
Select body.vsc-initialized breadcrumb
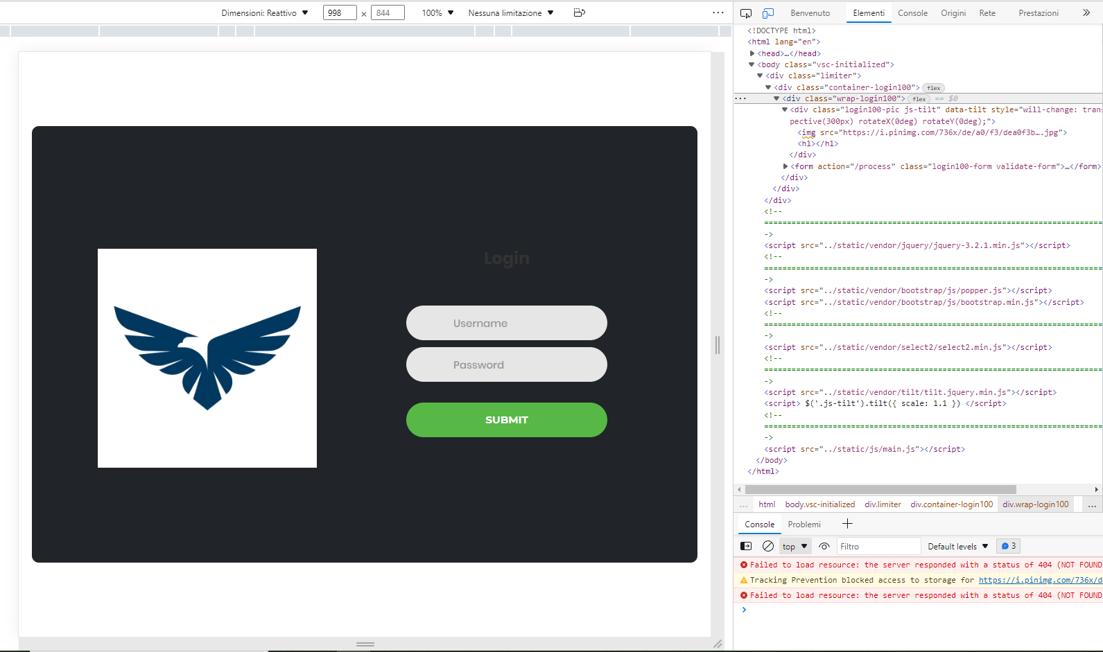(x=820, y=504)
